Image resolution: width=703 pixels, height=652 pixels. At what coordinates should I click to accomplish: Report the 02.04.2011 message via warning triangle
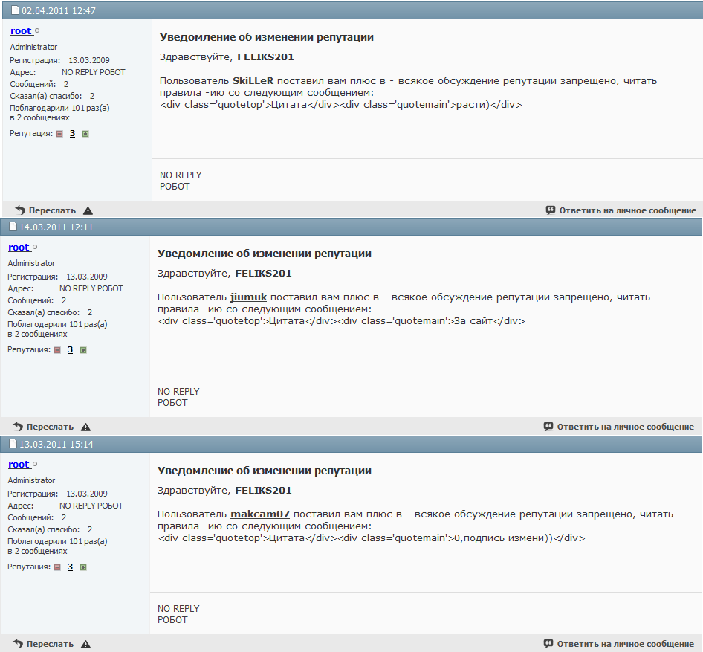tap(88, 210)
